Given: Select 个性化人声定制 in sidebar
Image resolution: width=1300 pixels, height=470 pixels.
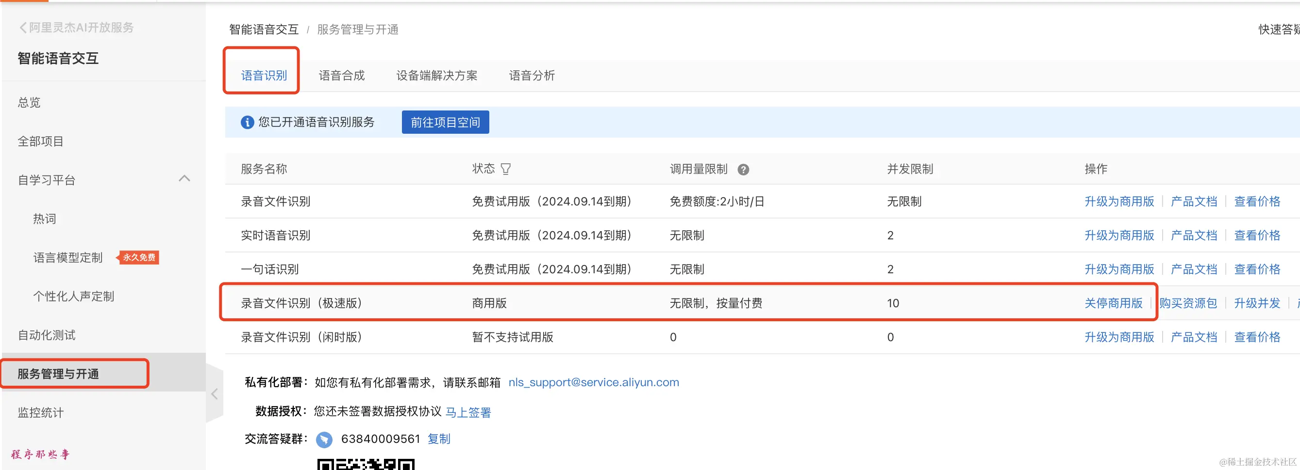Looking at the screenshot, I should 74,296.
